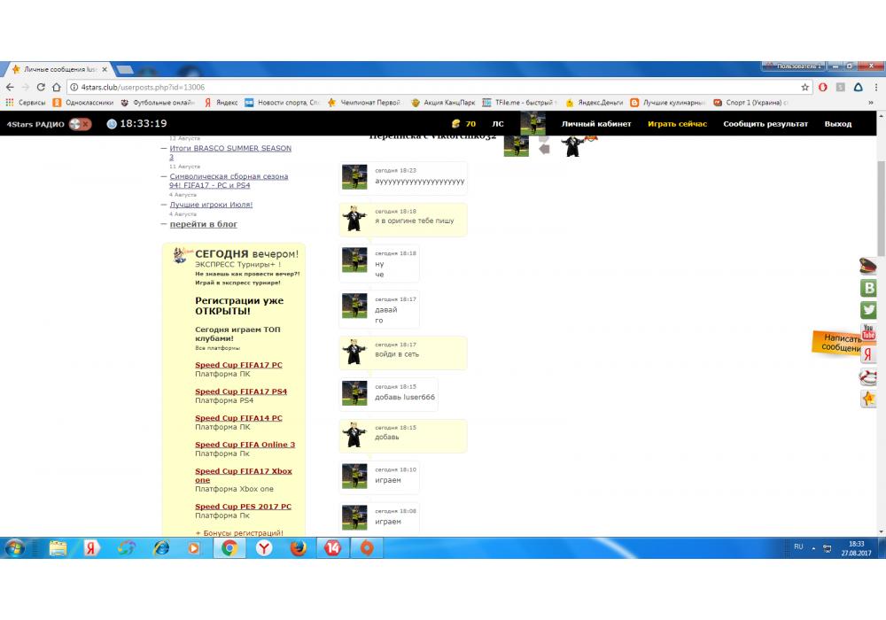The width and height of the screenshot is (886, 620).
Task: Expand hidden bookmarks overflow chevron
Action: pos(870,103)
